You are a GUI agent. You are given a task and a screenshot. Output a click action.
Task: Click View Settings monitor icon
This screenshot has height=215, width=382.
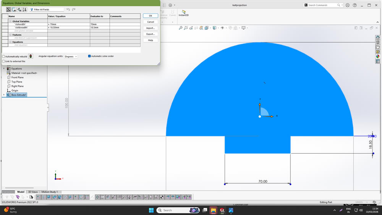[x=243, y=28]
